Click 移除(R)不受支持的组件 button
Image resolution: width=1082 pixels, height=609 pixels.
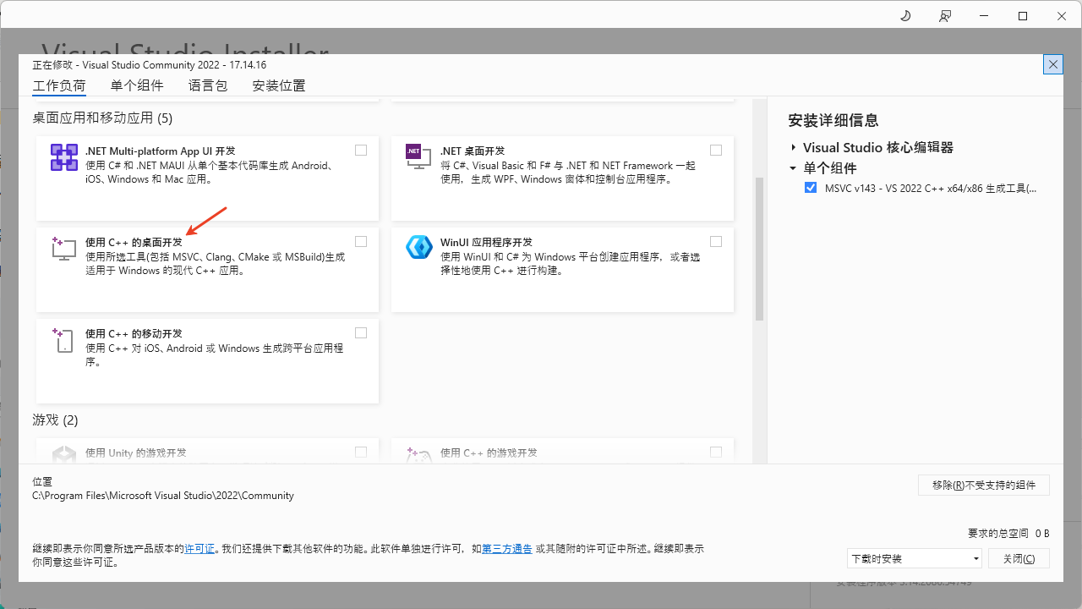984,486
